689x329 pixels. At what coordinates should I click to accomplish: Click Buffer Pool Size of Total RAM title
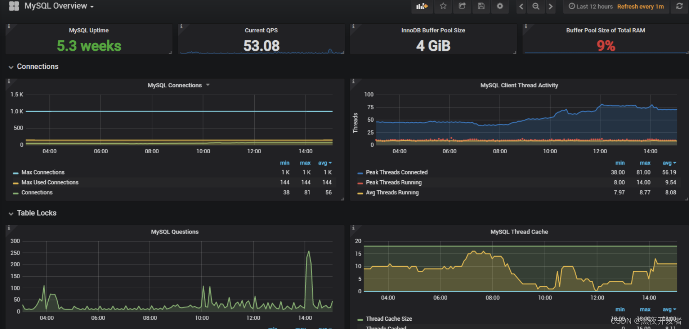click(x=605, y=30)
